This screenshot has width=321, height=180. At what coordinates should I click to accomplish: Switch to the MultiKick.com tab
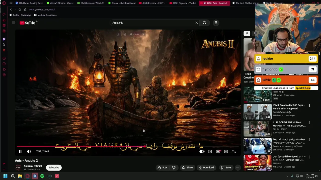tap(91, 3)
